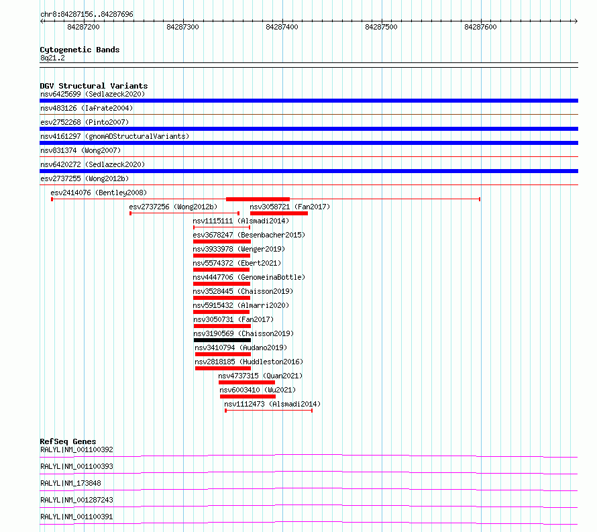Select nsv6420272 (Sedlazeck2020) variant label

93,164
